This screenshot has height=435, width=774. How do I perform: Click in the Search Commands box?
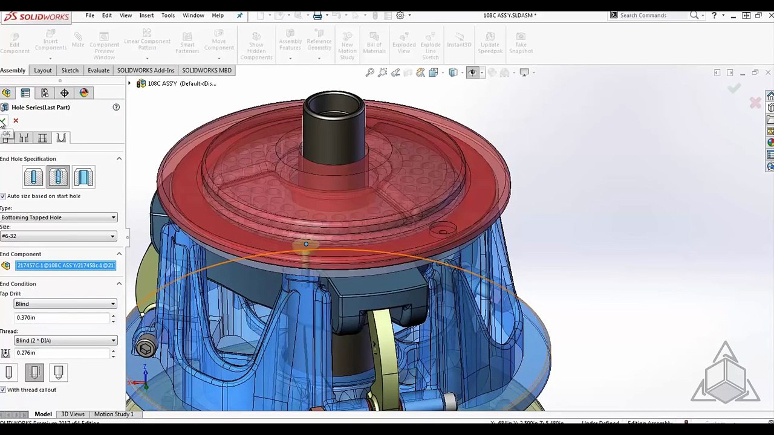pyautogui.click(x=652, y=15)
